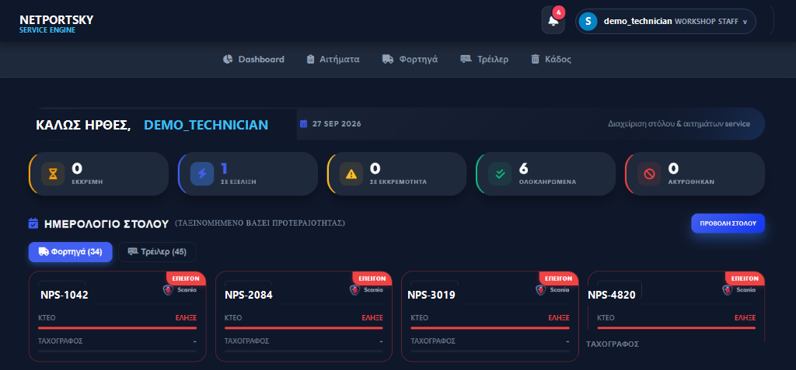This screenshot has height=370, width=796.
Task: Click the ΕΠΕΙΓΟΝ badge on NPS-2084 card
Action: click(372, 278)
